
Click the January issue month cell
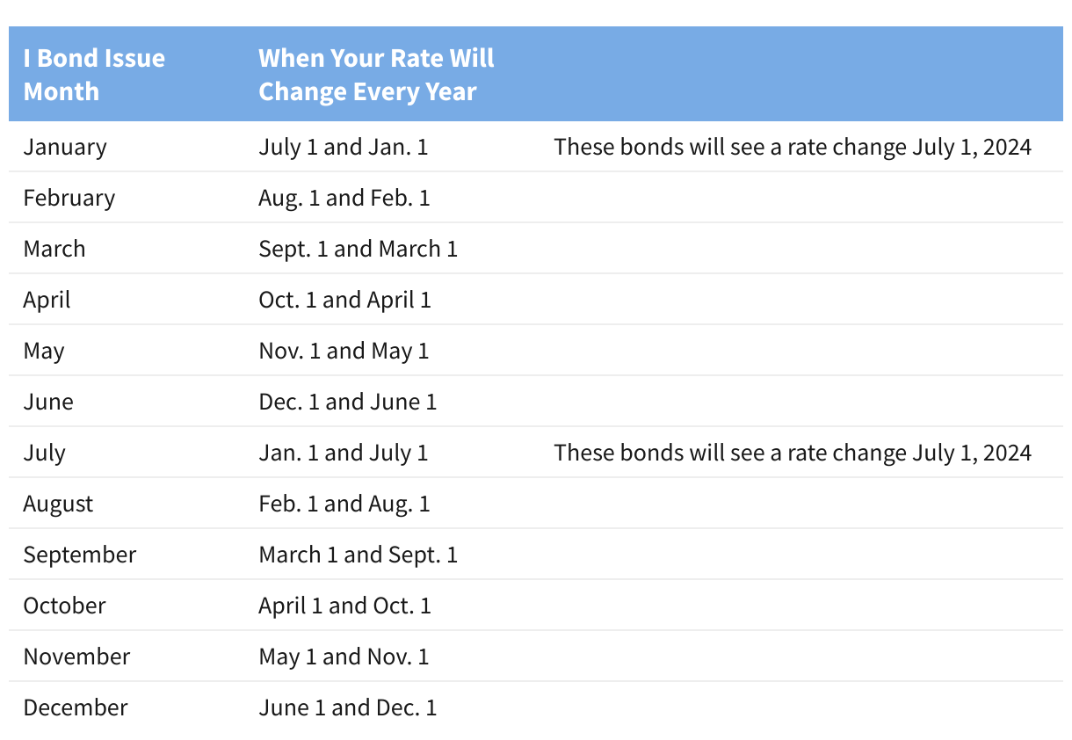point(65,147)
